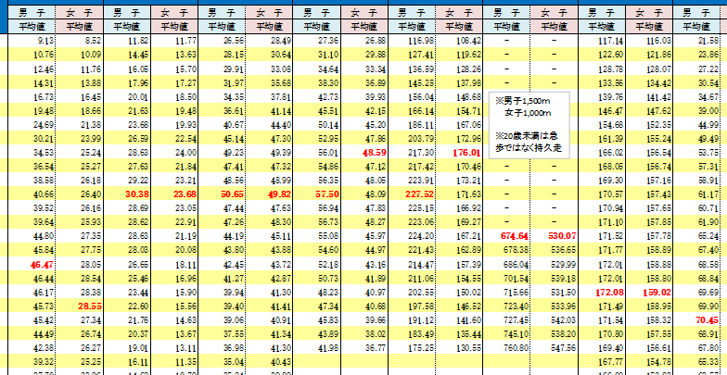Click the cell 108.42

tap(469, 41)
